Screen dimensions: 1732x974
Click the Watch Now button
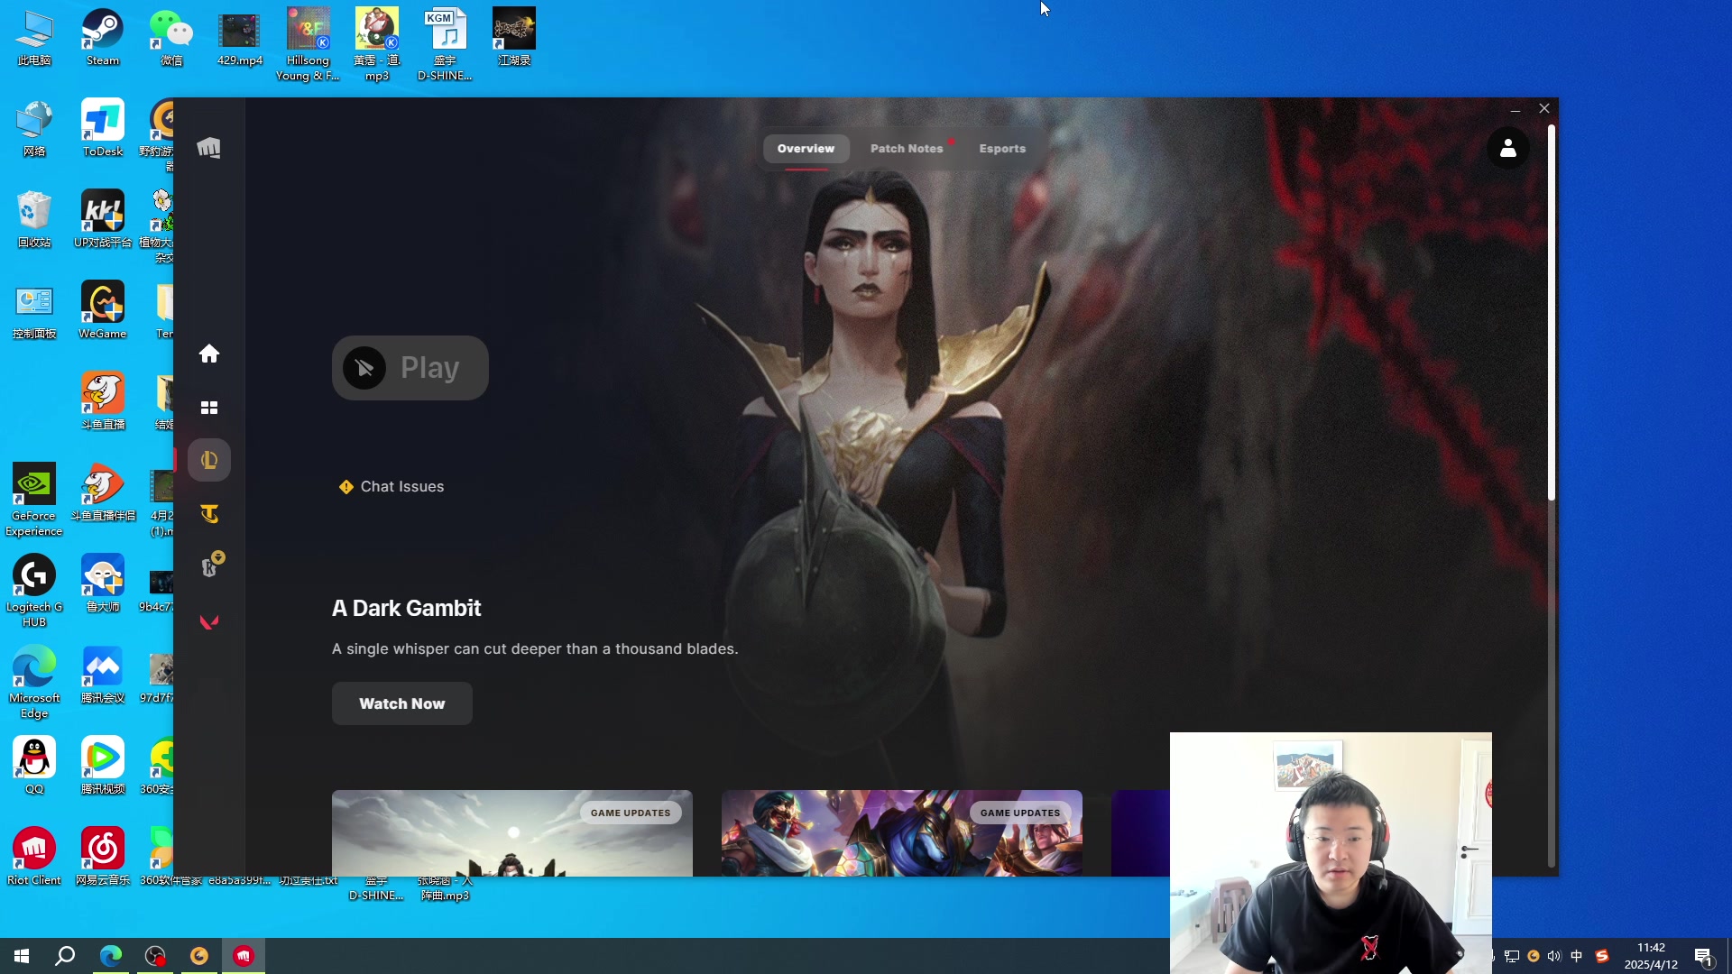(402, 703)
